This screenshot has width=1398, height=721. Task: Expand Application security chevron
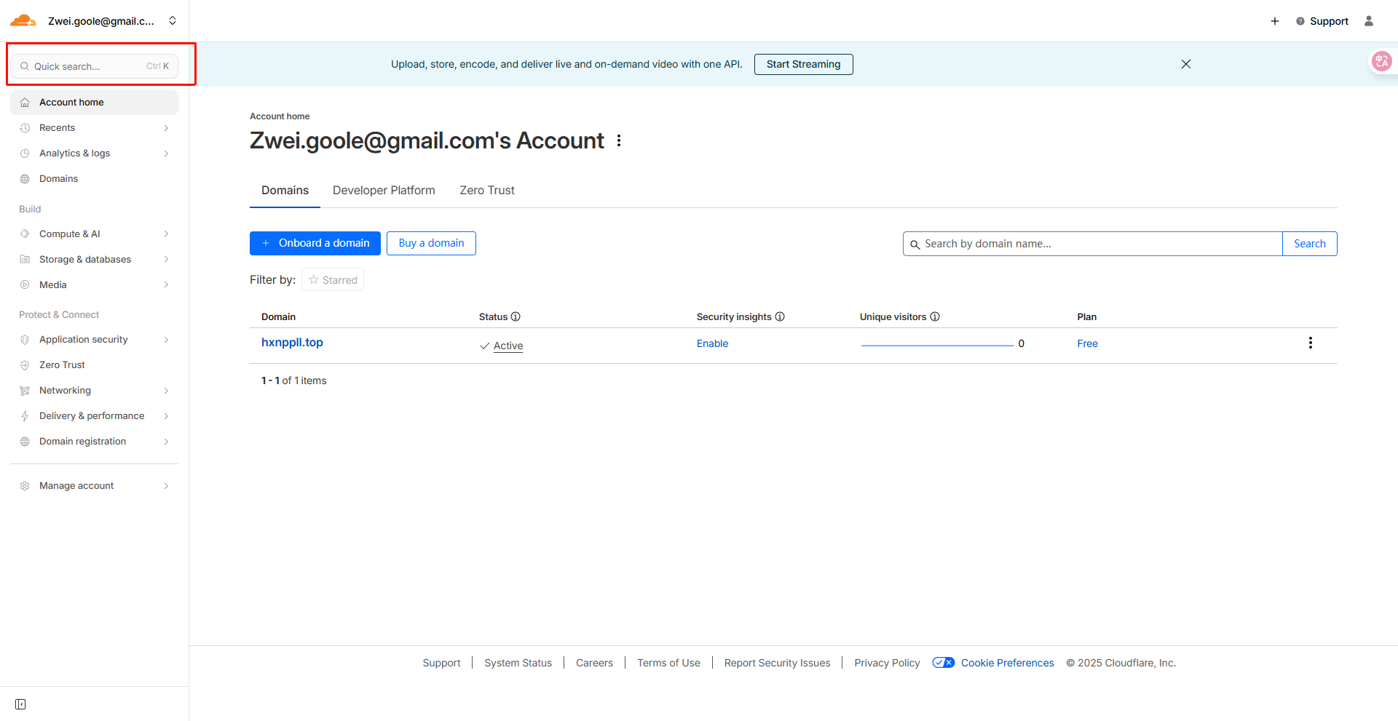pyautogui.click(x=167, y=340)
